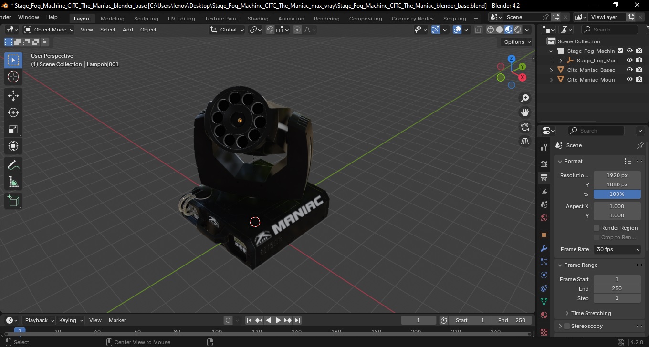649x347 pixels.
Task: Open the Add menu in viewport header
Action: point(128,30)
